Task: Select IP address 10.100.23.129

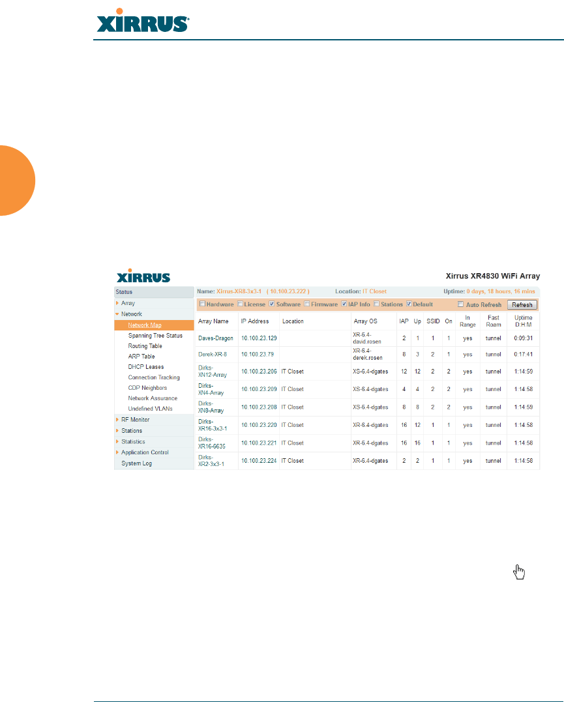Action: tap(259, 338)
